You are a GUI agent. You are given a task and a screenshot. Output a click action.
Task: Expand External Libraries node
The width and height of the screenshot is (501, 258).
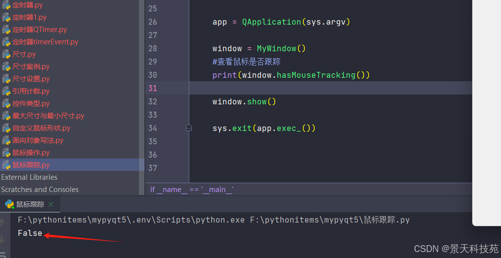[x=29, y=177]
